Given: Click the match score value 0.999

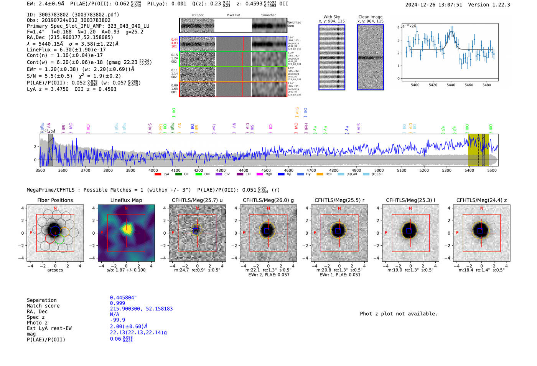Looking at the screenshot, I should pyautogui.click(x=117, y=303).
